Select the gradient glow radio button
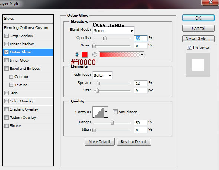The image size is (219, 170). click(95, 55)
